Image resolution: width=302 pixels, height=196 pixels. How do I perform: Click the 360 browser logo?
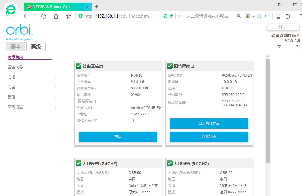(x=11, y=10)
